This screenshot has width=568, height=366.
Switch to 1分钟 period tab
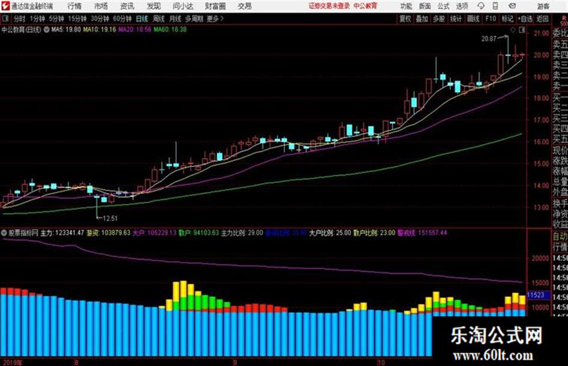pyautogui.click(x=38, y=19)
